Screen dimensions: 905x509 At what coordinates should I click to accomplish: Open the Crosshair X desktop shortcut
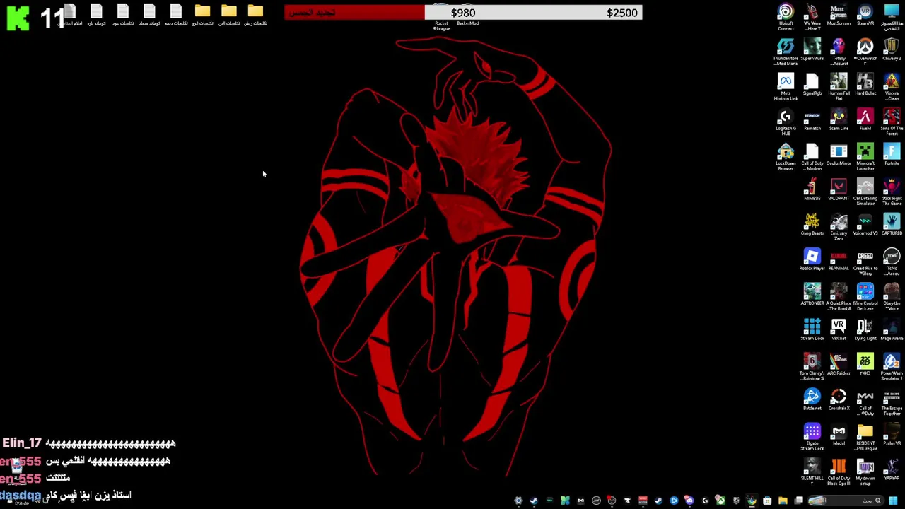pos(839,400)
